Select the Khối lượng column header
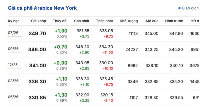The height and width of the screenshot is (107, 206). pyautogui.click(x=129, y=21)
